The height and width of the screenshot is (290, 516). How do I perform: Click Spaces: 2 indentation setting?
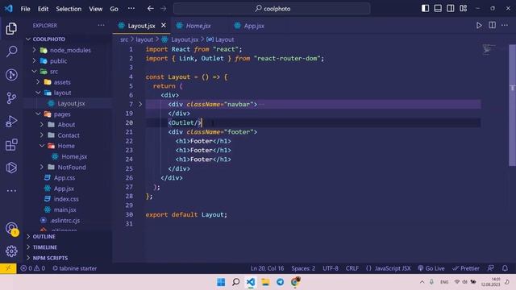click(303, 268)
